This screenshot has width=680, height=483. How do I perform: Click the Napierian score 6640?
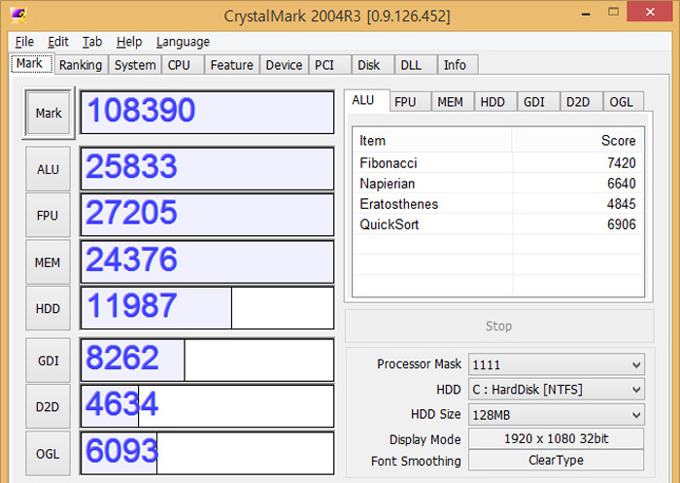pyautogui.click(x=622, y=183)
